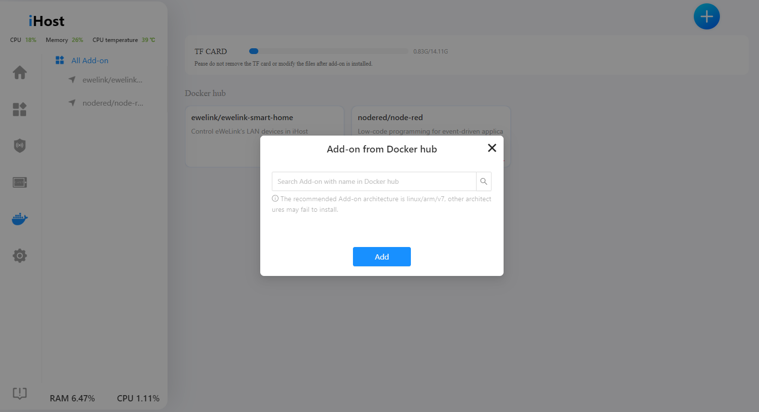Click the TF card removal warning text
The height and width of the screenshot is (412, 759).
(283, 64)
